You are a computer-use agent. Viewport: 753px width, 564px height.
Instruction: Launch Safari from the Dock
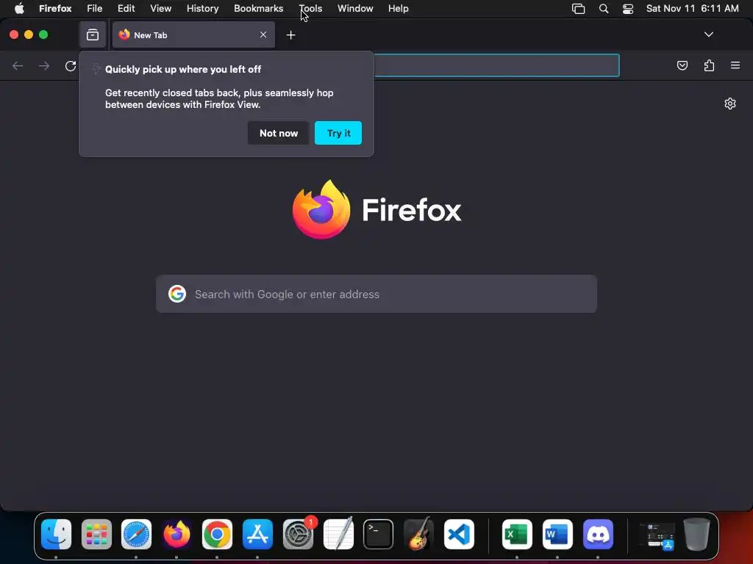pyautogui.click(x=136, y=535)
